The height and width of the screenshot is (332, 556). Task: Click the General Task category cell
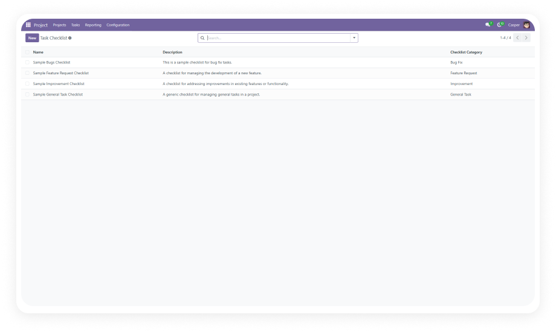point(461,95)
